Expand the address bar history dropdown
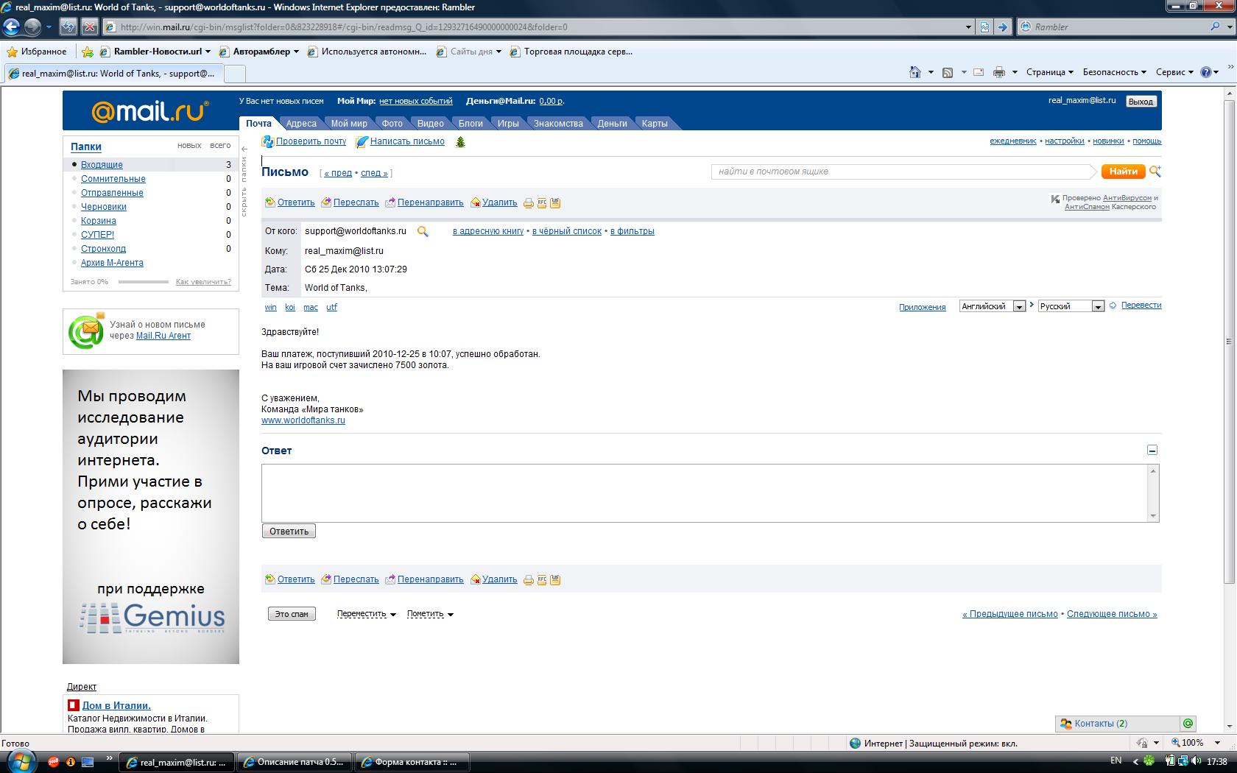The height and width of the screenshot is (773, 1237). pyautogui.click(x=968, y=27)
